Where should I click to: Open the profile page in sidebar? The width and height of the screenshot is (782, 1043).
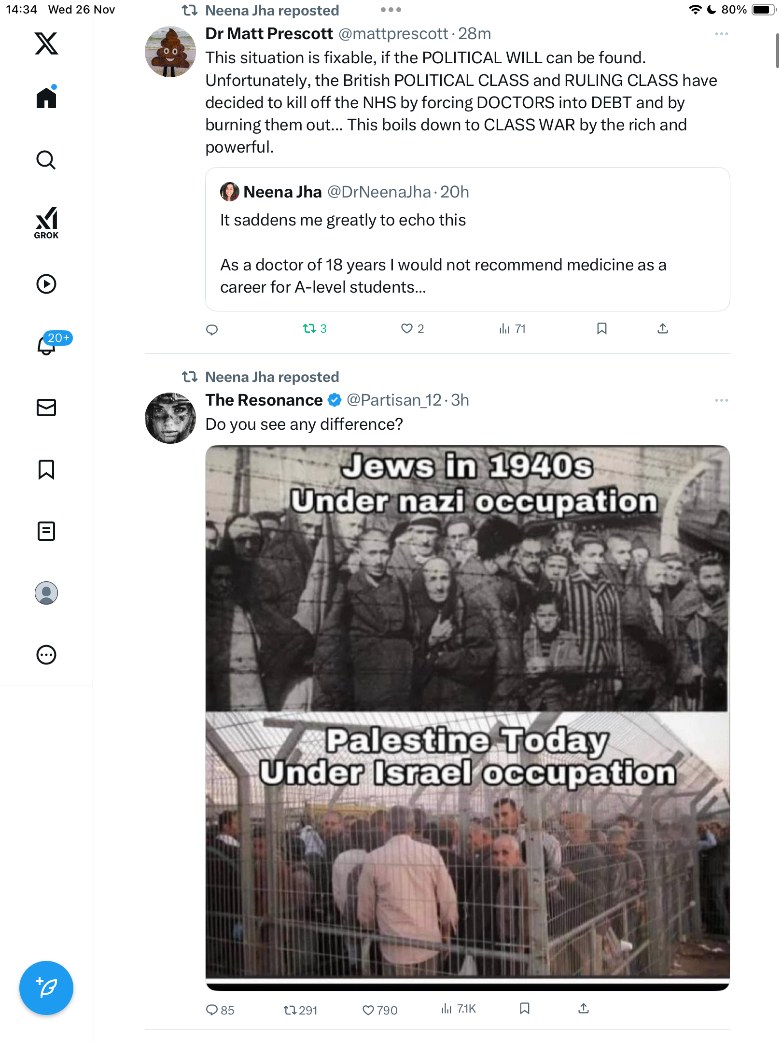coord(46,593)
